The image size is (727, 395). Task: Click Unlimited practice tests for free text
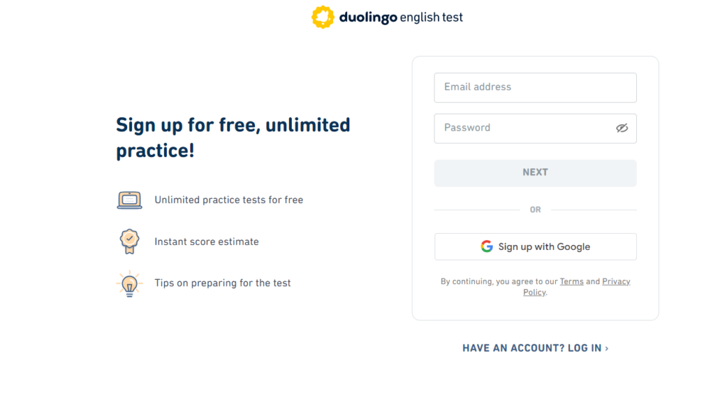[x=229, y=200]
